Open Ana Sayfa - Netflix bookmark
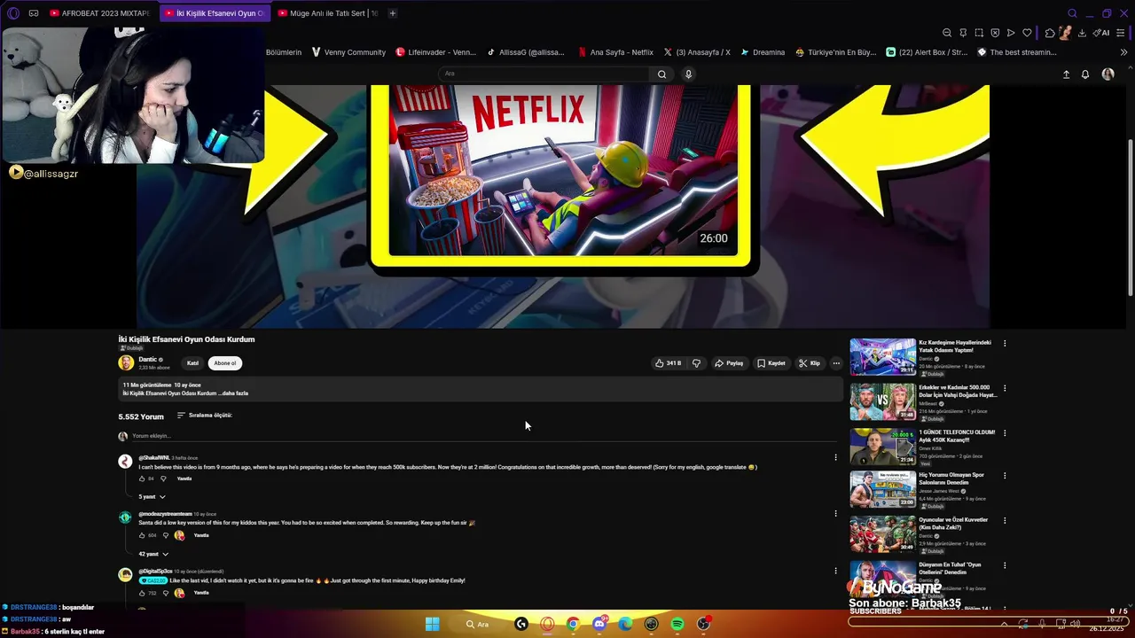This screenshot has width=1135, height=638. point(614,52)
